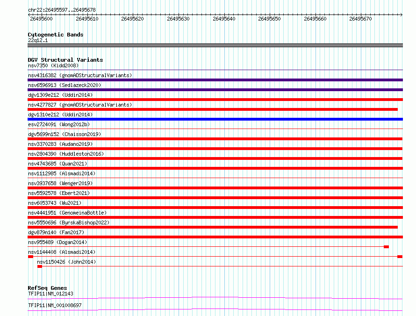Open variant dgv1309e212 (Uddin2014)

click(x=60, y=95)
